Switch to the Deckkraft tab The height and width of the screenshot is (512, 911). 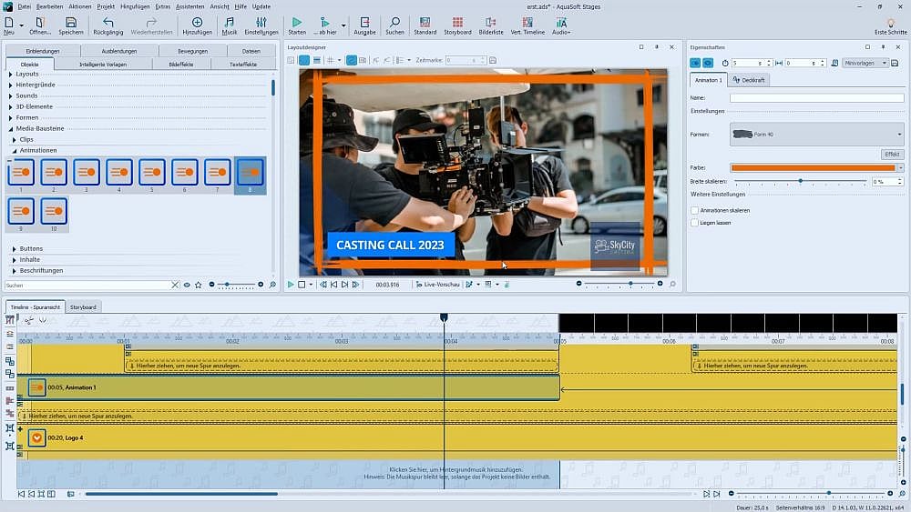pos(750,80)
